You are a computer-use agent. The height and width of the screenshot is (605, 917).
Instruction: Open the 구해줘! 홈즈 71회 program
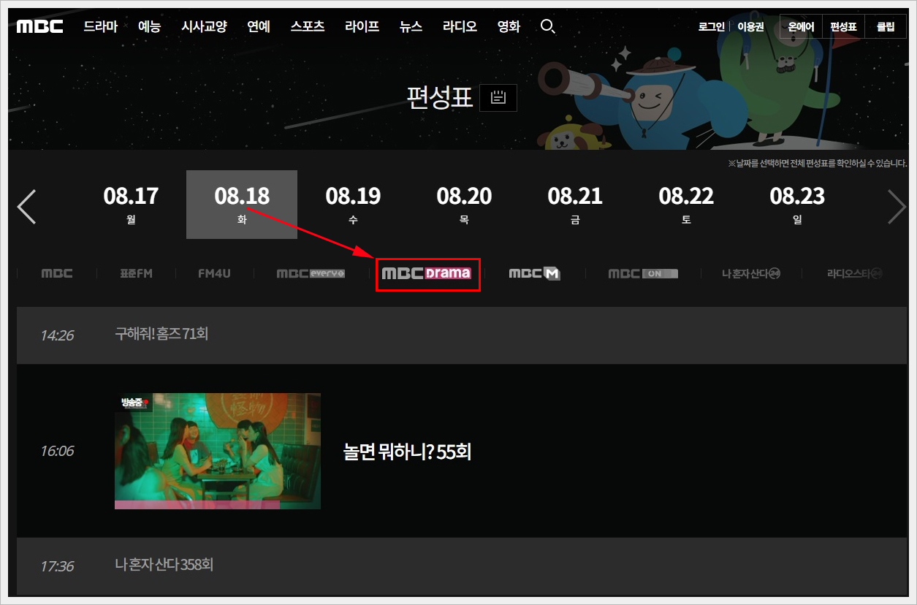(161, 334)
